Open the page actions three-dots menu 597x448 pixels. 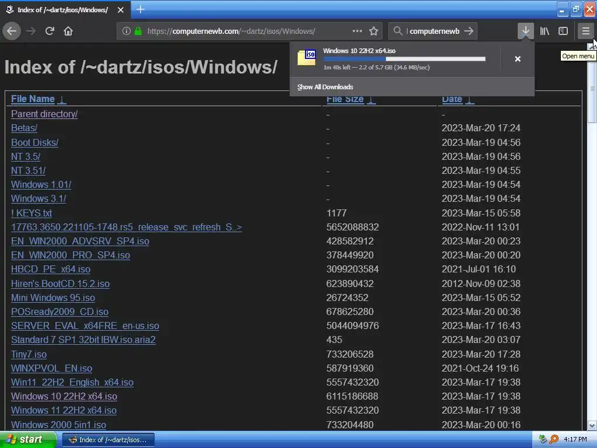tap(357, 31)
